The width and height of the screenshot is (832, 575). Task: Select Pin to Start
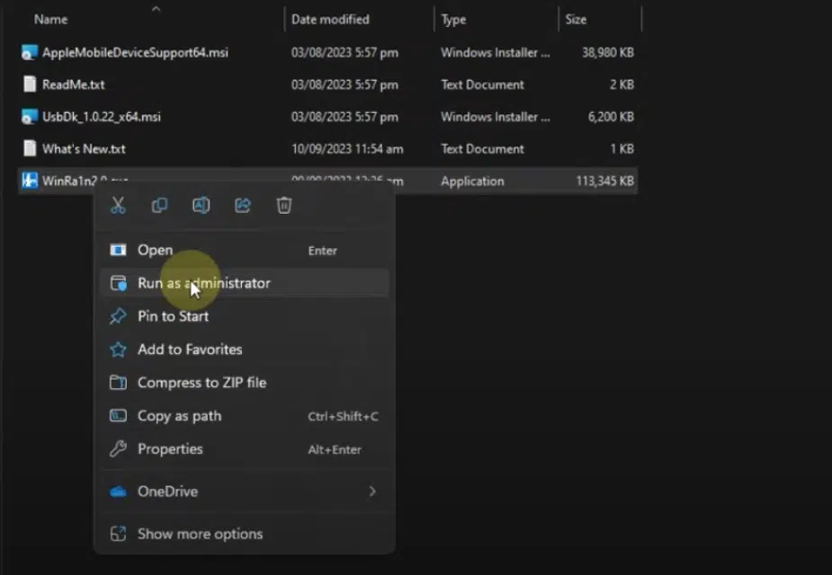[x=173, y=316]
